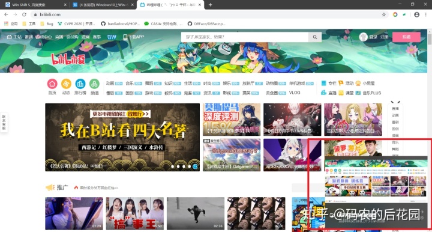Open the CVPR 2020 bookmark
The image size is (432, 232).
click(x=76, y=23)
